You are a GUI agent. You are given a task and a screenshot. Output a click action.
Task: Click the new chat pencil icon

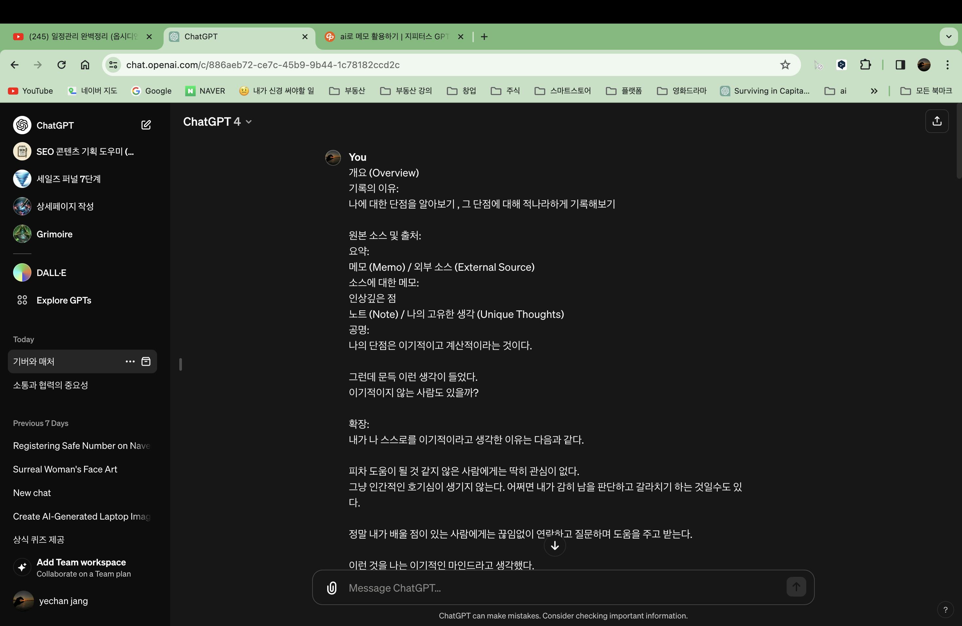click(146, 125)
